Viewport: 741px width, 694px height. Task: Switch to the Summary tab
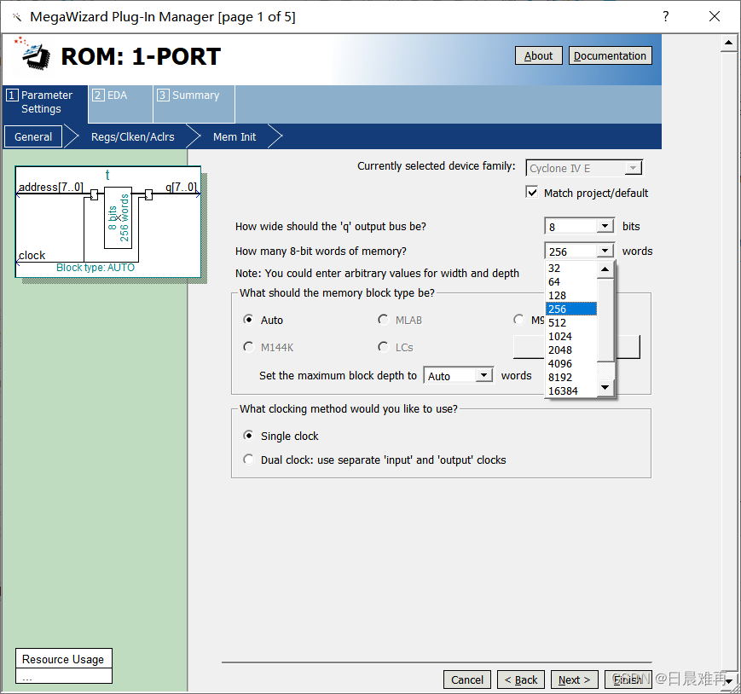[x=194, y=103]
